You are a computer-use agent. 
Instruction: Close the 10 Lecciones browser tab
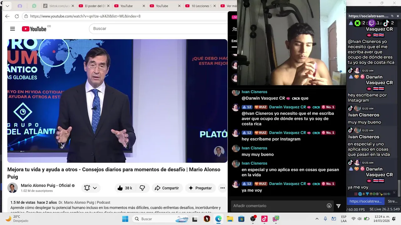pos(215,6)
